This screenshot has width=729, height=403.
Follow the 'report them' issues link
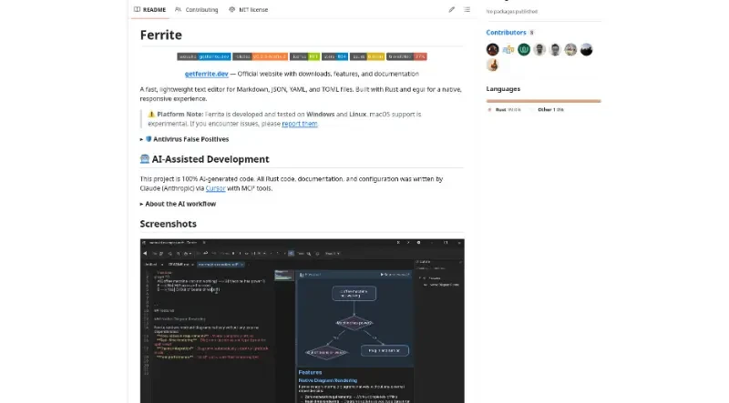coord(300,124)
